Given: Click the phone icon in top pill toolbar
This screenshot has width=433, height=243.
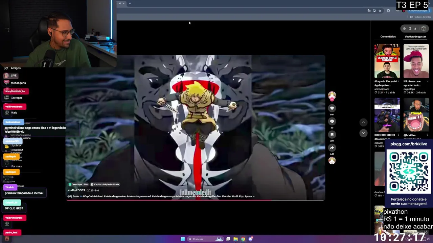Looking at the screenshot, I should [x=410, y=29].
